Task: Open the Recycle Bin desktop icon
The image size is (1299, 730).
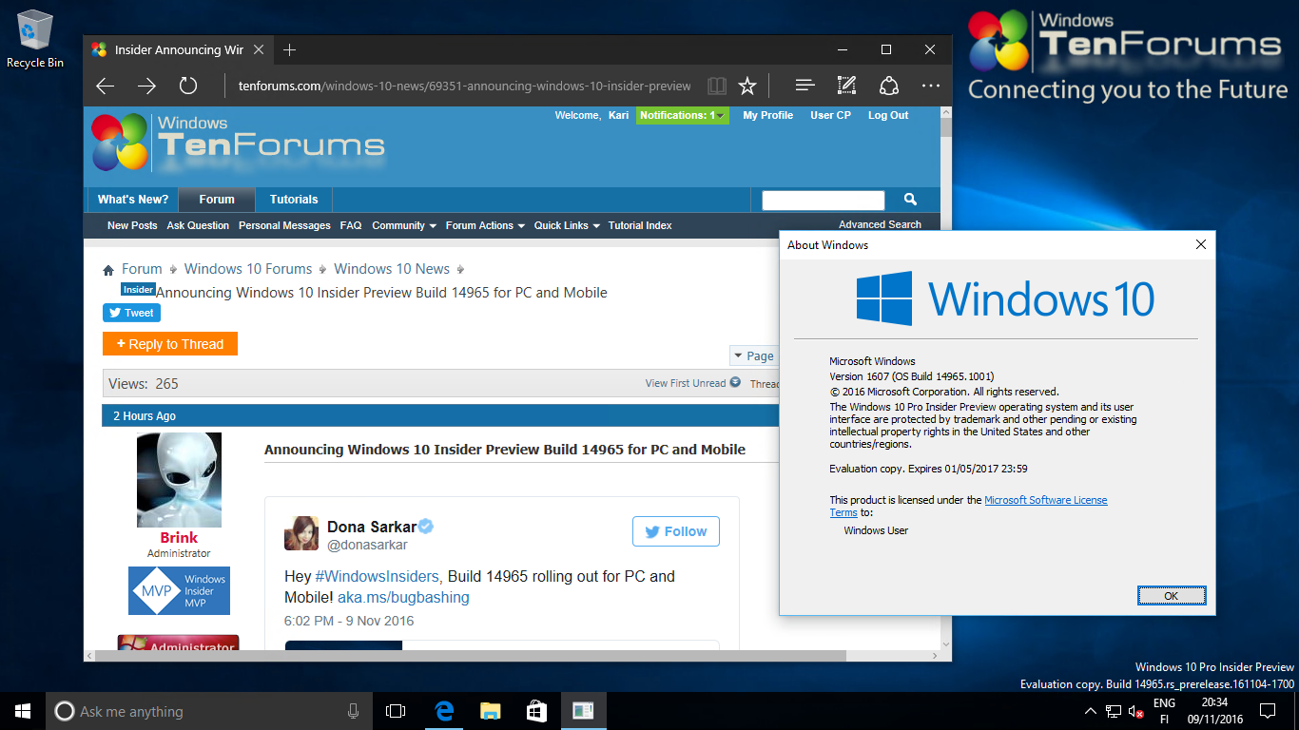Action: point(35,38)
